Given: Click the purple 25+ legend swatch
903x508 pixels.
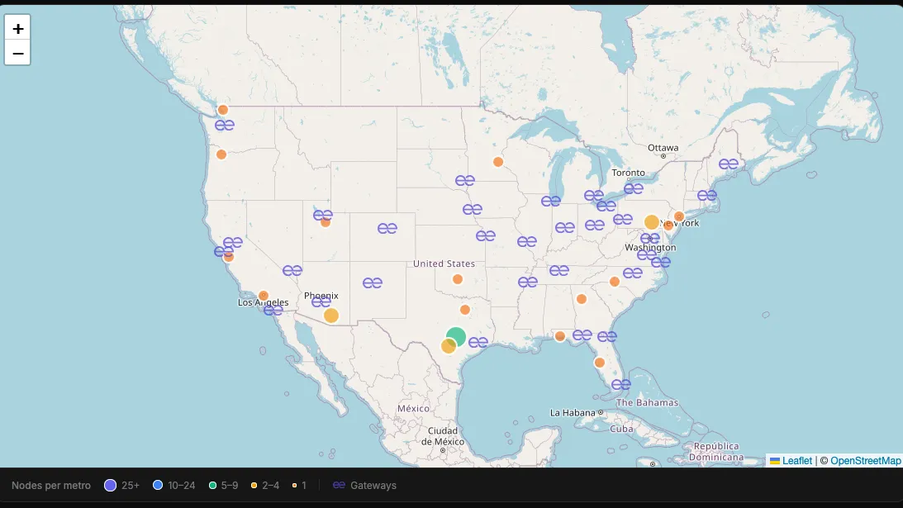Looking at the screenshot, I should 110,486.
